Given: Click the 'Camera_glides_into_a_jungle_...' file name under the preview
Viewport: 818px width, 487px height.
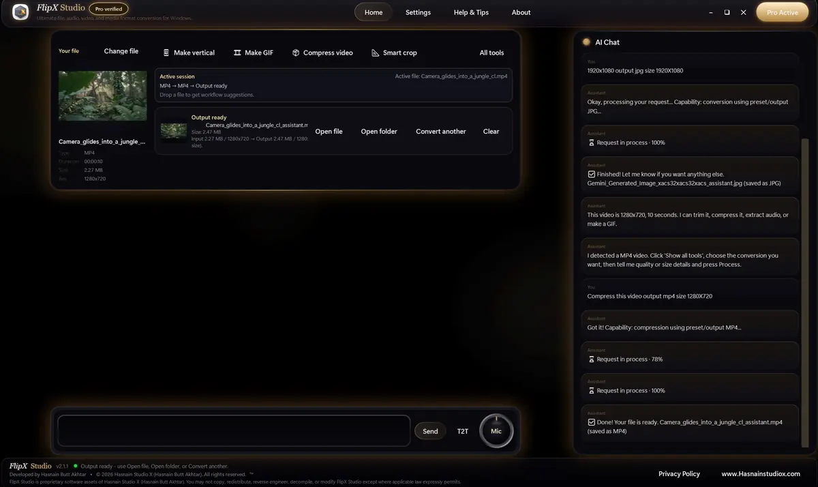Looking at the screenshot, I should click(x=102, y=142).
